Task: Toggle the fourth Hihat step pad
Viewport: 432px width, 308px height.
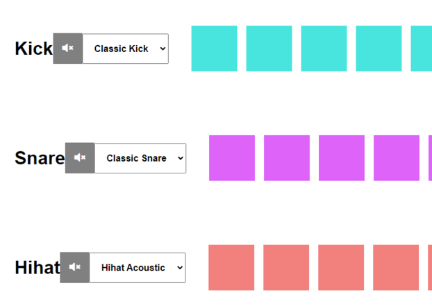Action: pyautogui.click(x=396, y=268)
